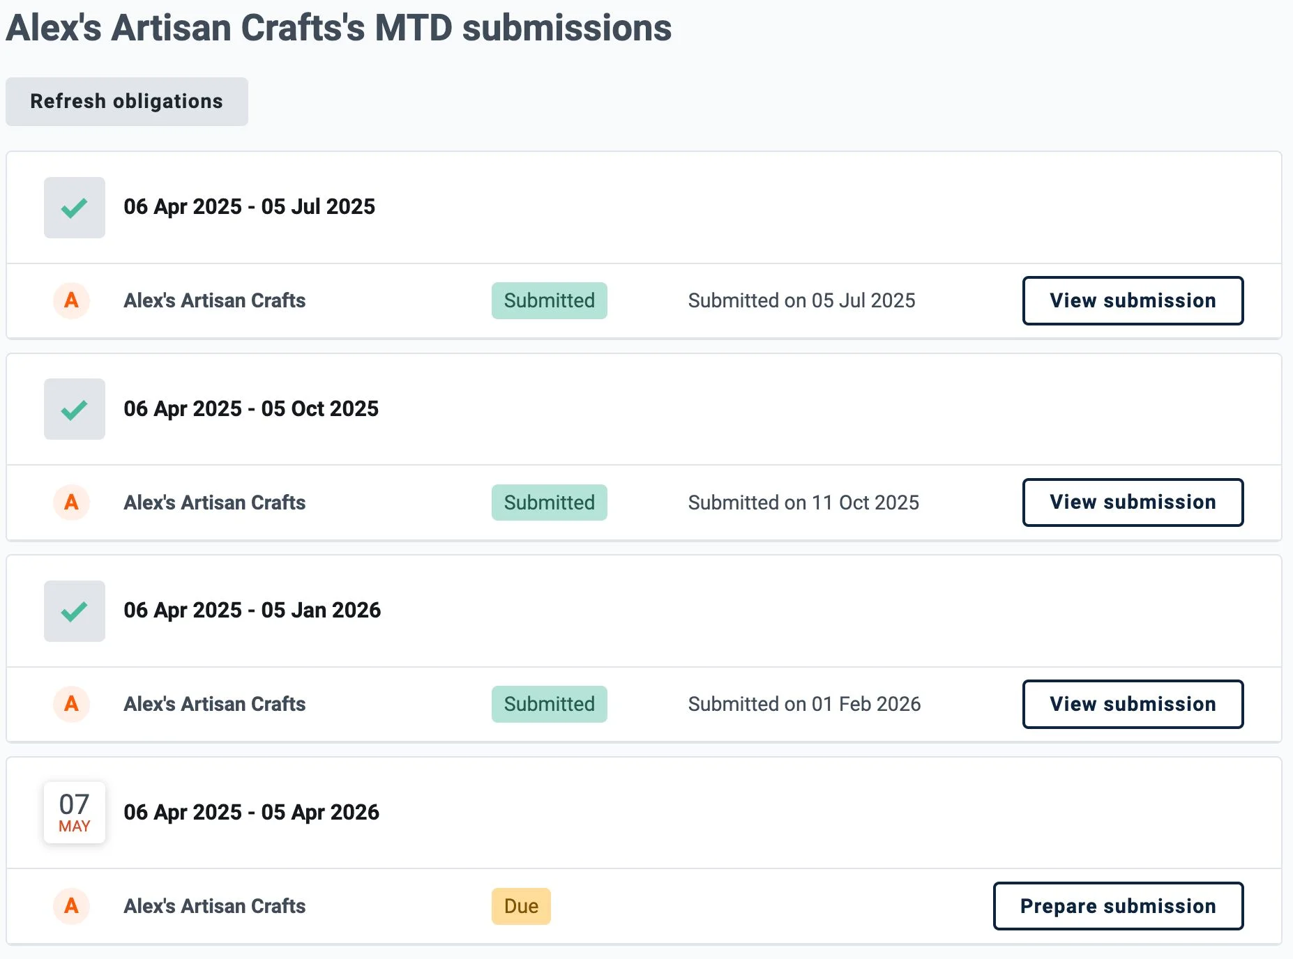Click Alex's Artisan Crafts name in the Due row
This screenshot has height=959, width=1293.
coord(214,906)
